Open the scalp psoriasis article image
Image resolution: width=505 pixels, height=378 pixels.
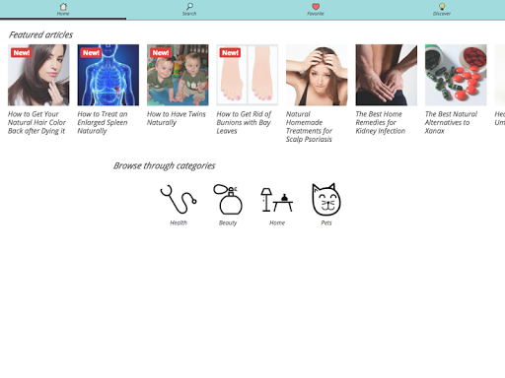click(x=317, y=75)
